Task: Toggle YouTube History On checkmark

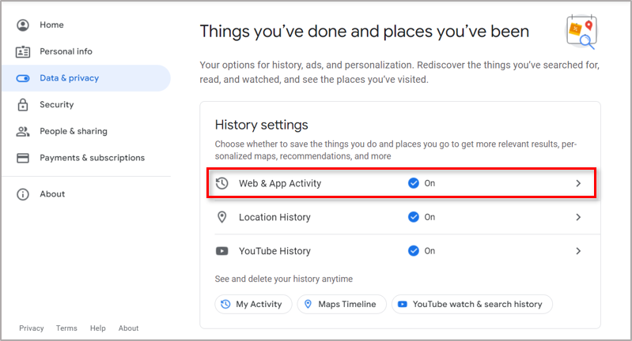Action: coord(413,251)
